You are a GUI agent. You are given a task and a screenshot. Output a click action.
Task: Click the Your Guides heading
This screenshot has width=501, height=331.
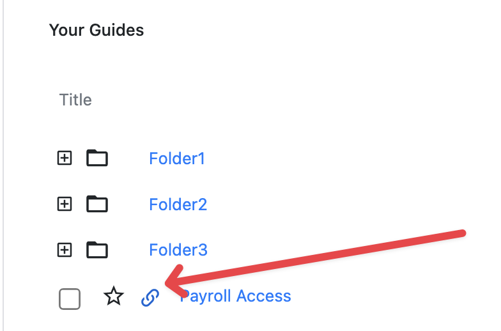(96, 30)
